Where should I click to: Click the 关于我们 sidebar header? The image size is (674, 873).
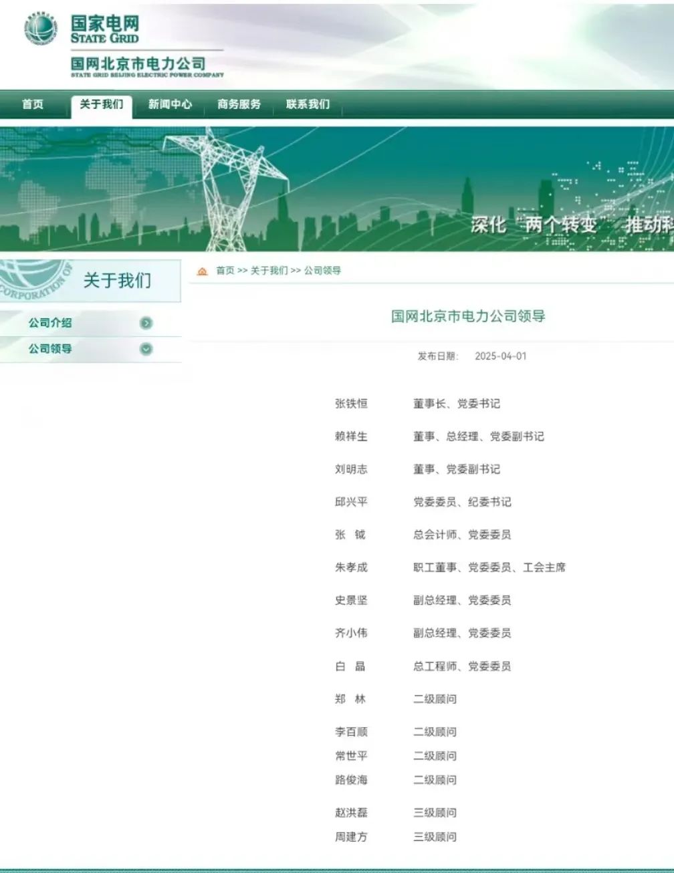[117, 281]
